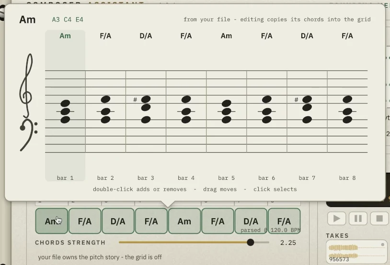The width and height of the screenshot is (390, 265).
Task: Click the treble clef symbol
Action: [x=26, y=85]
